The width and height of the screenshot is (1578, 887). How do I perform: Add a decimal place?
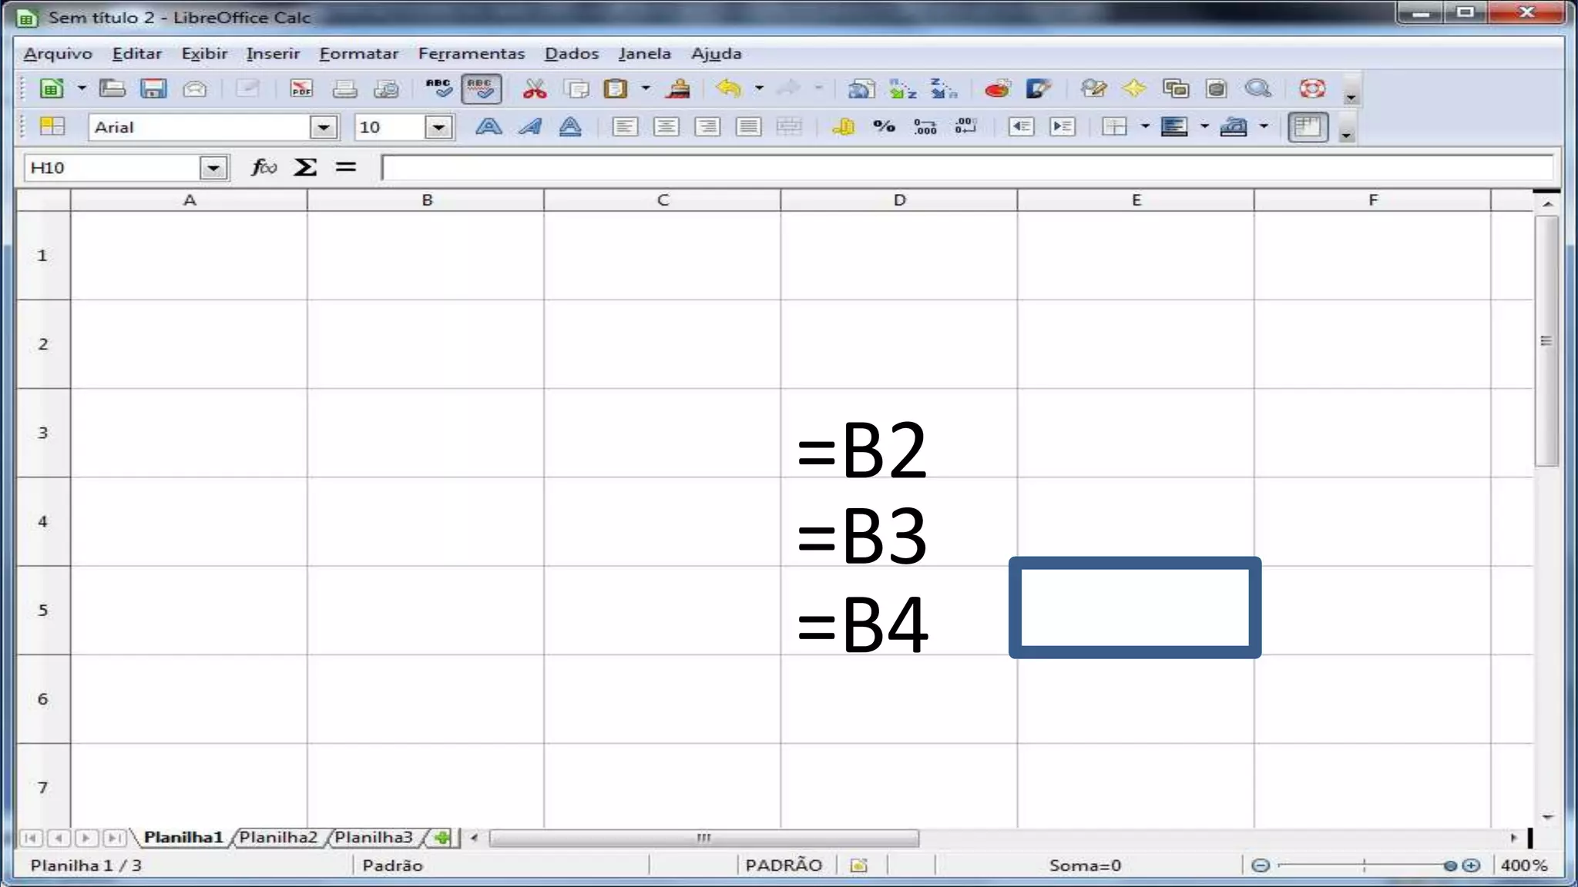[925, 126]
